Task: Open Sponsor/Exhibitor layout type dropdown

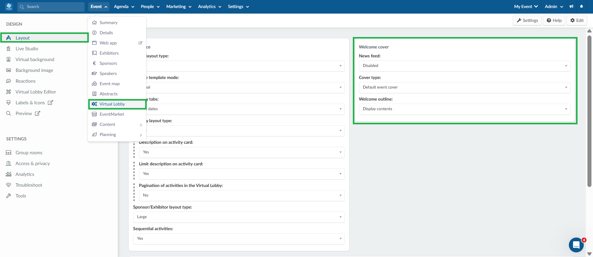Action: 239,217
